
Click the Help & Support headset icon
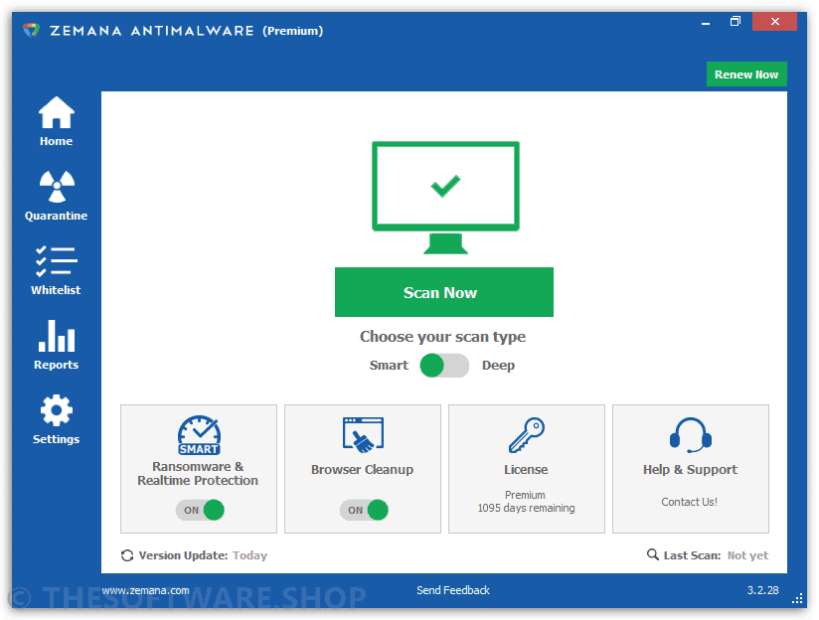click(691, 435)
